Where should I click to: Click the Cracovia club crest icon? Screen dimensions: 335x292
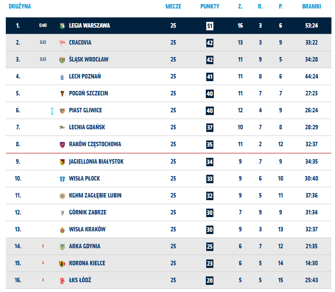click(x=62, y=43)
